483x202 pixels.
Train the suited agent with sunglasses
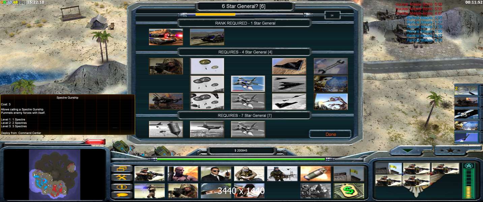(216, 174)
